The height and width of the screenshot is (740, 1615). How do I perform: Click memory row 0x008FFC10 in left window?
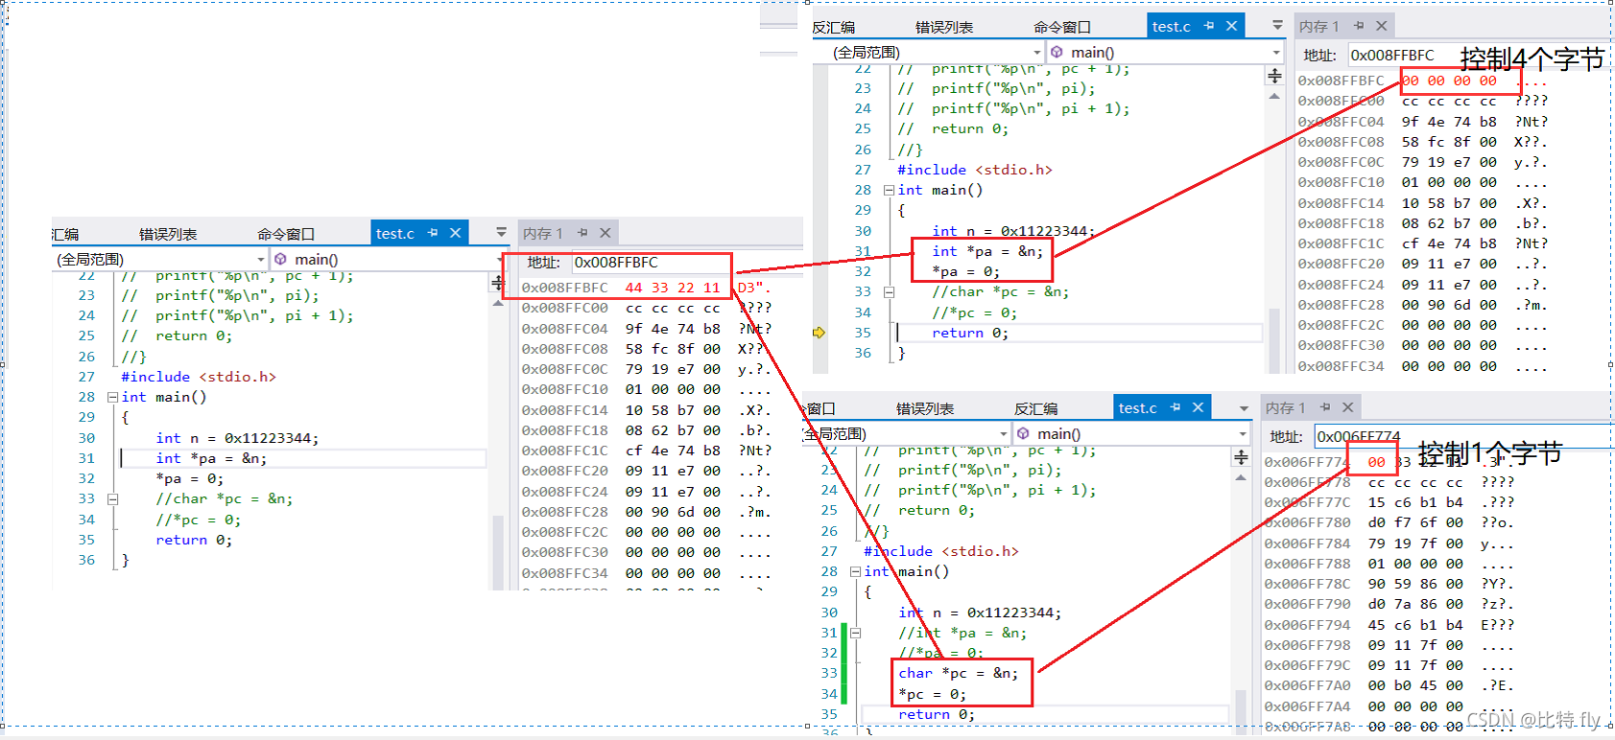(646, 389)
